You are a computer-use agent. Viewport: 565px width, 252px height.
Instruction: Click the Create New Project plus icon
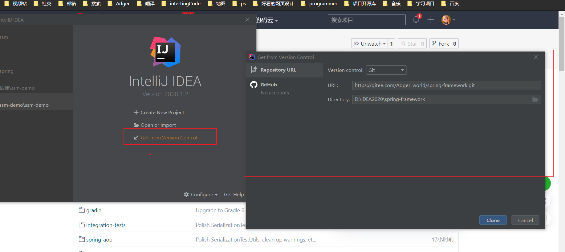tap(136, 112)
